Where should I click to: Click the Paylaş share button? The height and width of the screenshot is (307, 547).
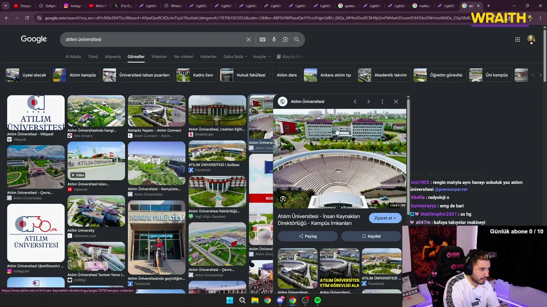click(308, 236)
